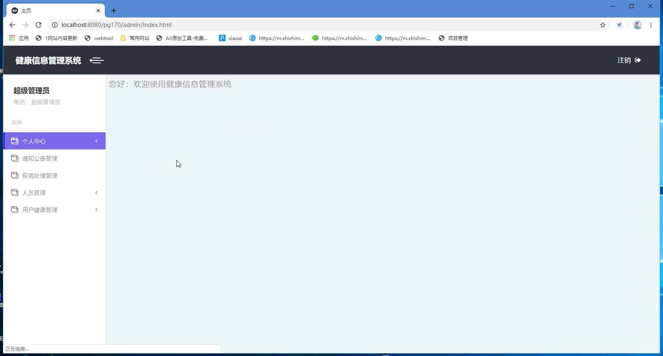The width and height of the screenshot is (663, 356).
Task: Open a new tab with plus button
Action: (x=114, y=11)
